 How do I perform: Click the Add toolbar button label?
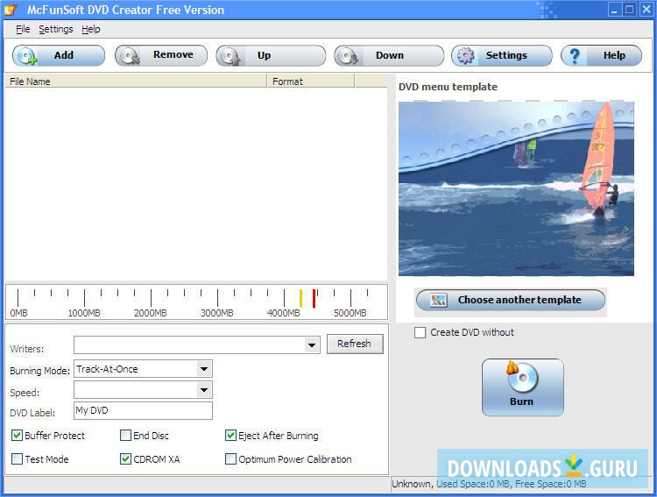(x=64, y=55)
